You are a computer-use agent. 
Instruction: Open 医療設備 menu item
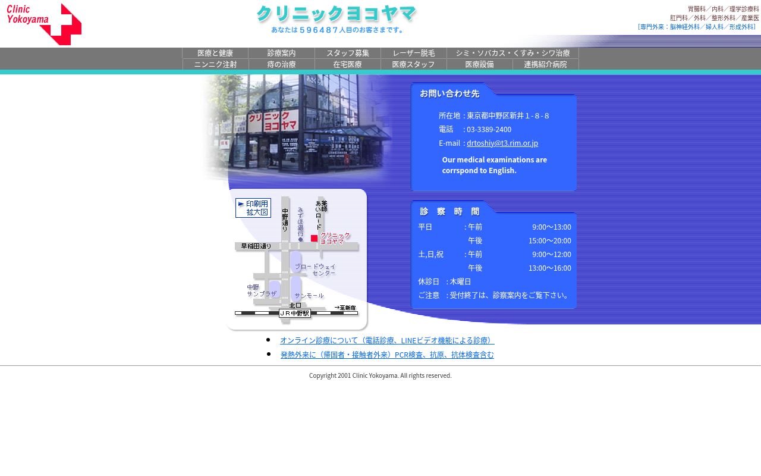(x=480, y=64)
